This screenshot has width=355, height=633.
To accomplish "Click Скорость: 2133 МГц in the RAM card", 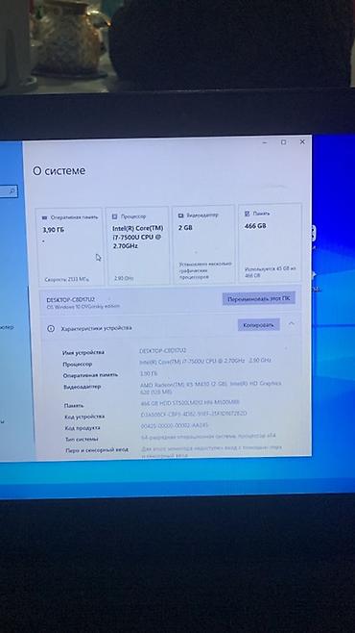I will 66,279.
